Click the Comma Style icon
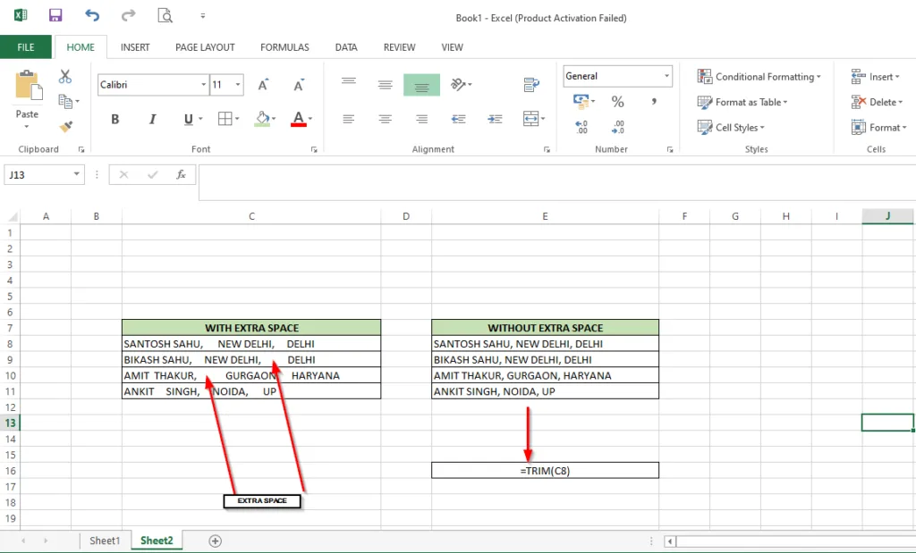The width and height of the screenshot is (916, 553). pyautogui.click(x=652, y=102)
